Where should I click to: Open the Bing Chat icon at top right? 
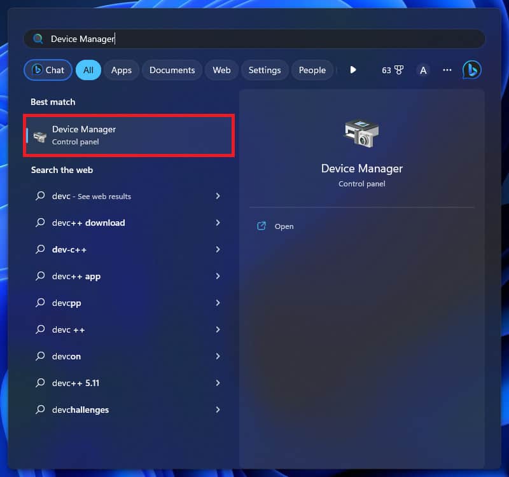click(x=471, y=70)
